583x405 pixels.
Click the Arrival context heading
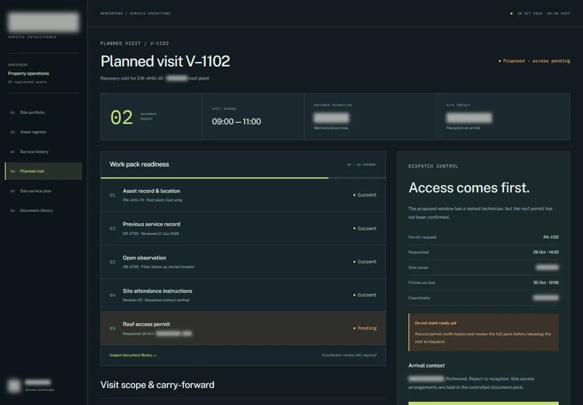[426, 366]
